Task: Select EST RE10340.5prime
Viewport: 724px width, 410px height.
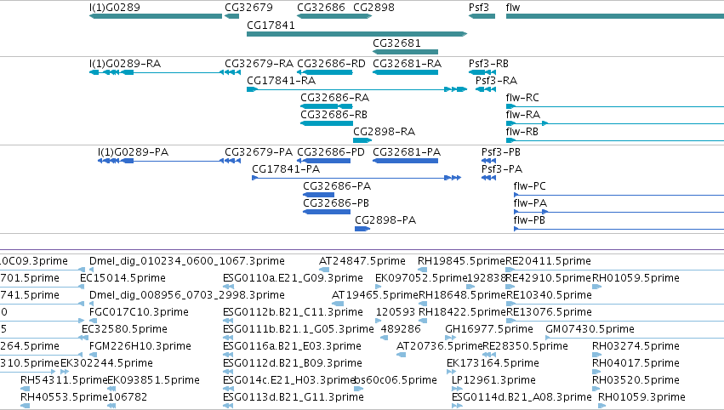Action: [549, 295]
